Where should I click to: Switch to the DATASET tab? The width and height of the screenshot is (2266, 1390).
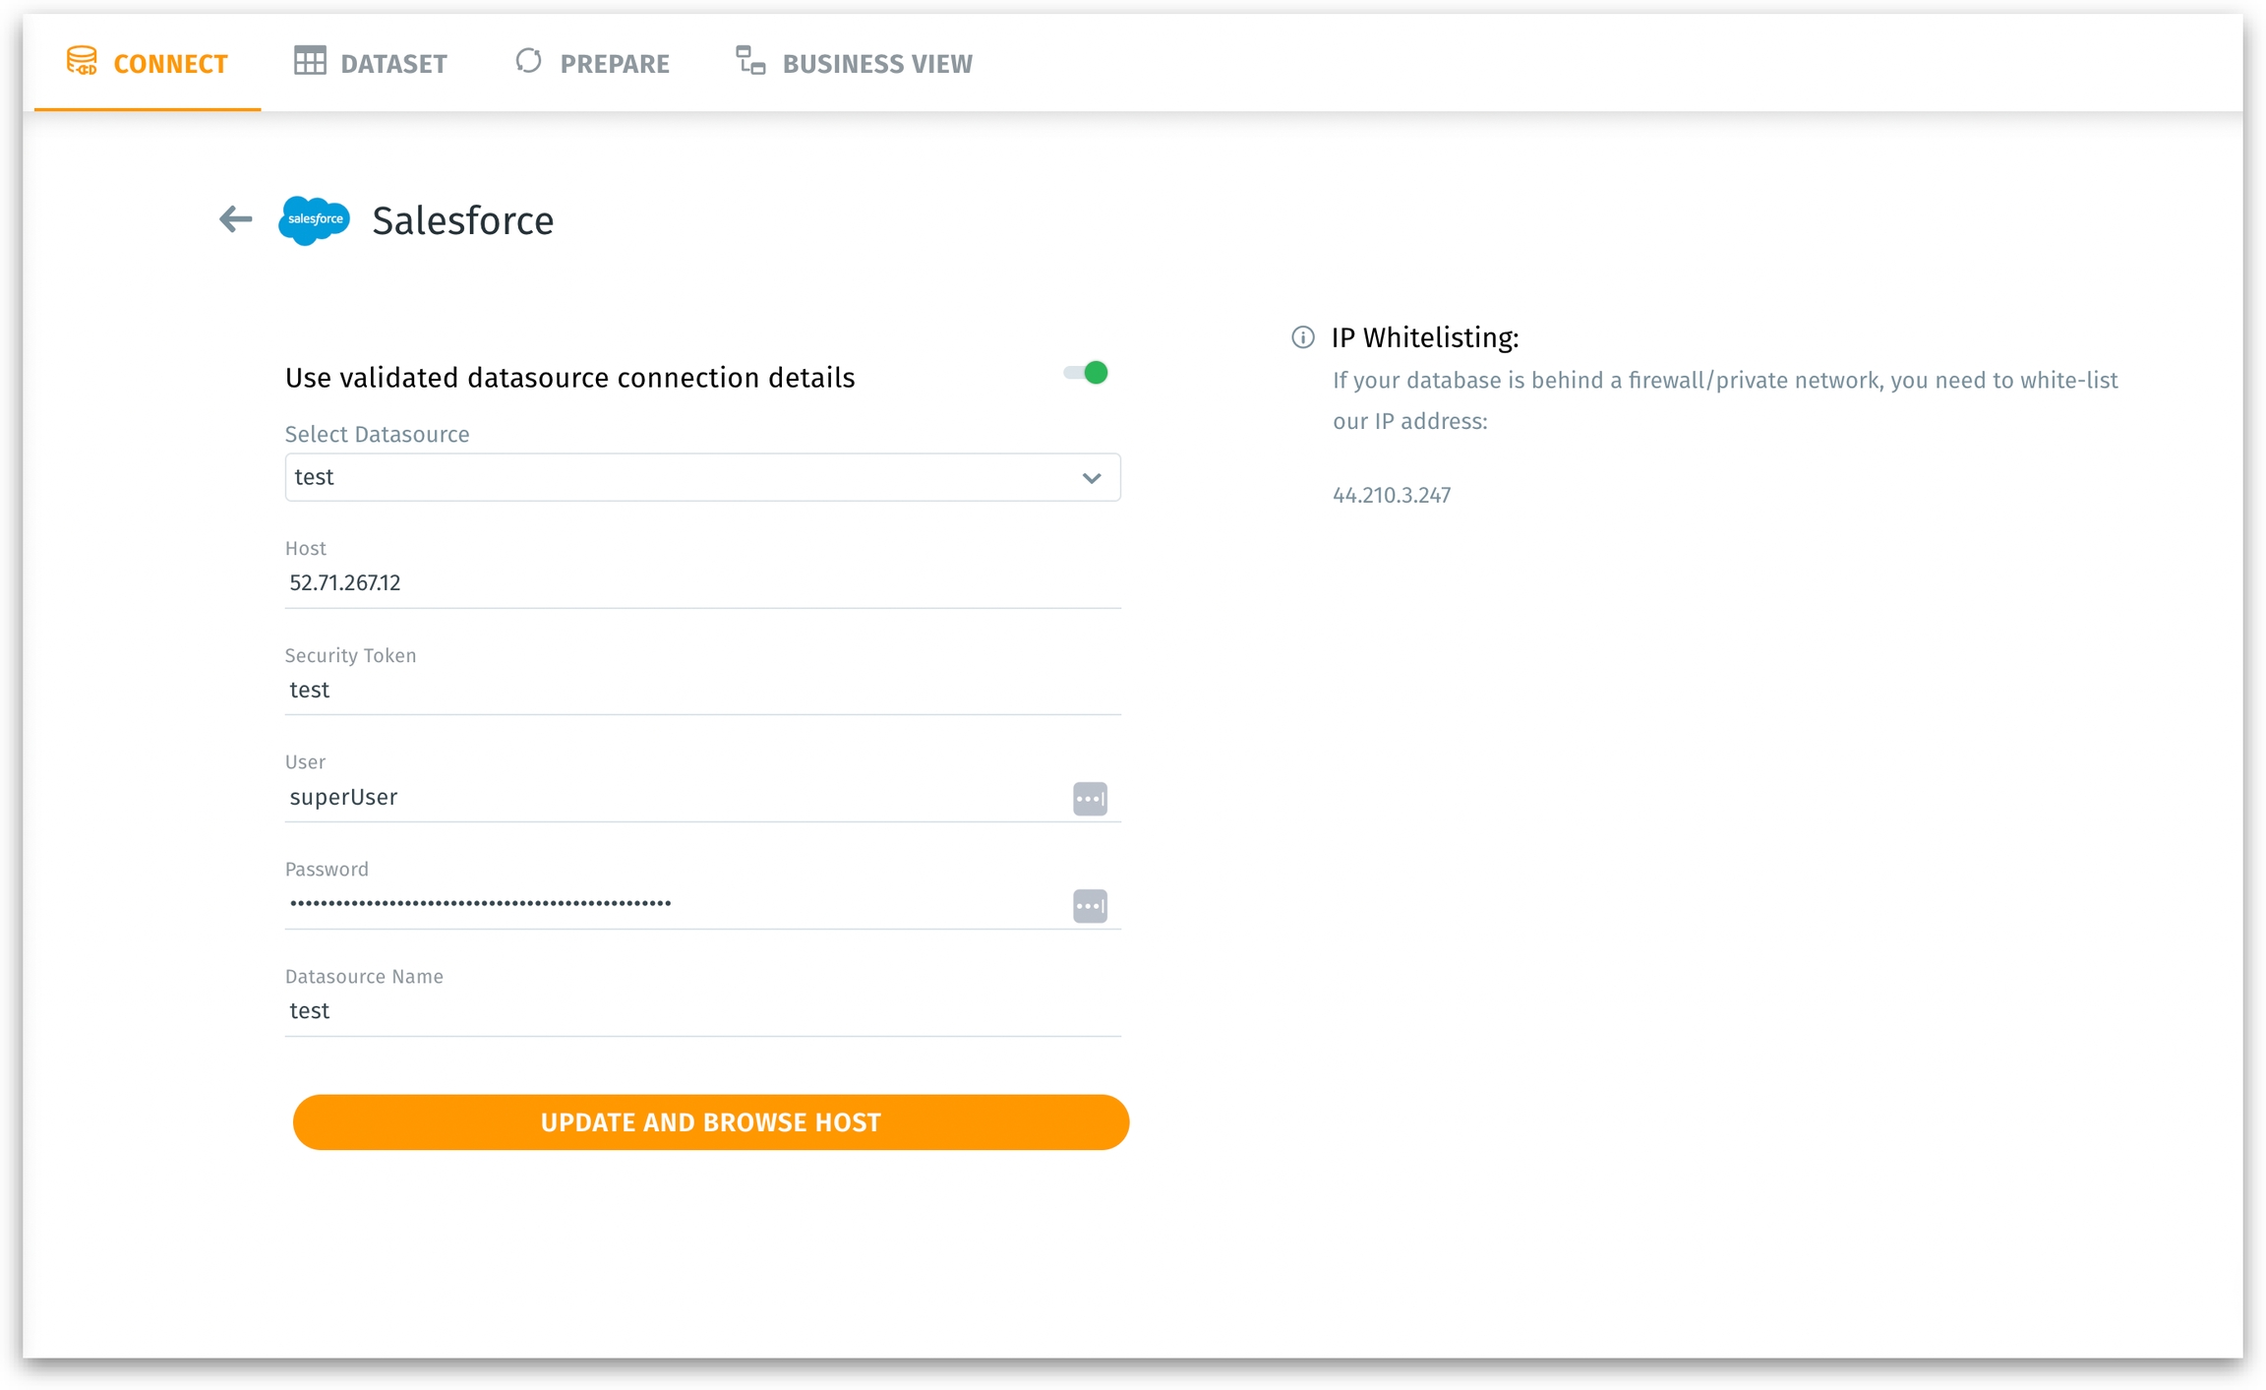(392, 64)
